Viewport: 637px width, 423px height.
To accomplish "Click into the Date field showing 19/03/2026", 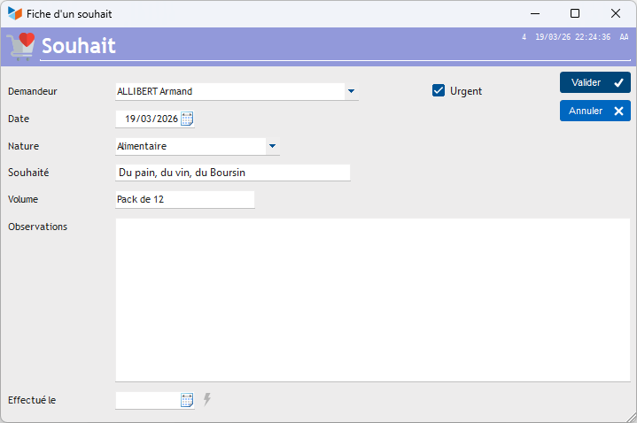I will click(x=149, y=119).
